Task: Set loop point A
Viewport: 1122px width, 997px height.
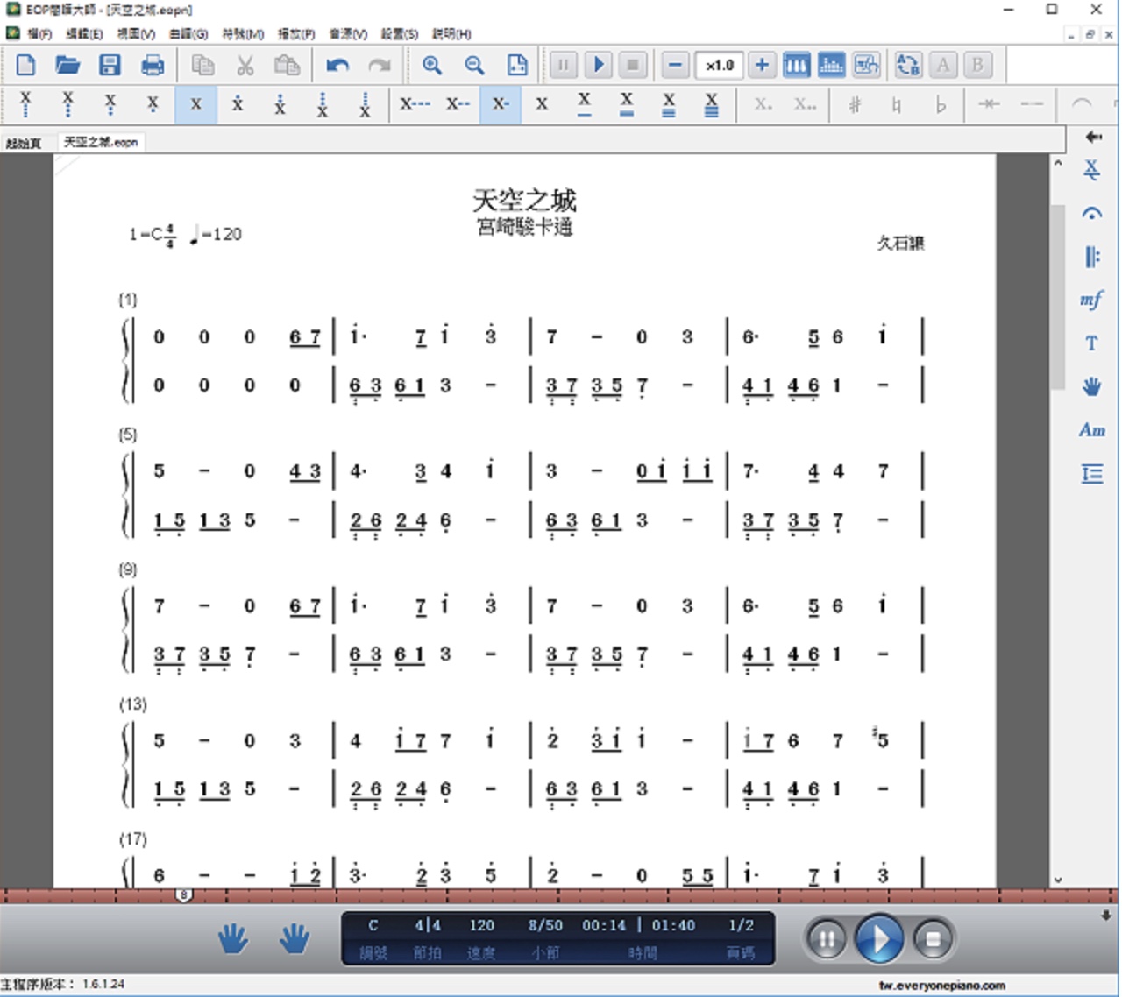Action: coord(943,65)
